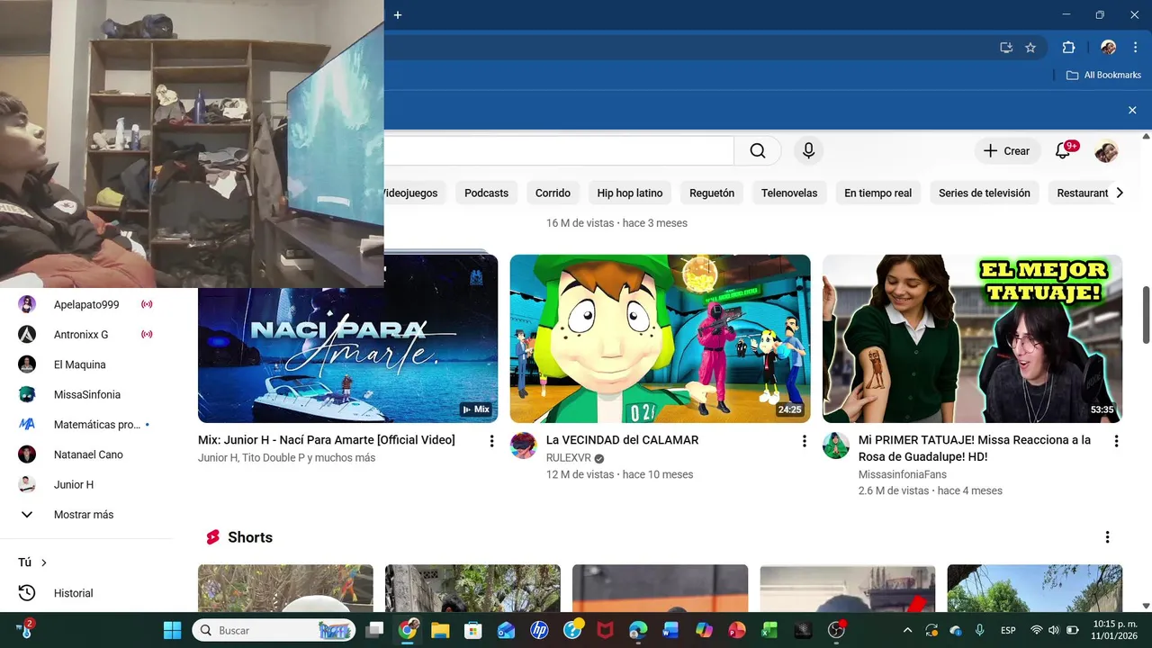Screen dimensions: 1152x648
Task: Open PowerPoint from taskbar
Action: [x=737, y=630]
